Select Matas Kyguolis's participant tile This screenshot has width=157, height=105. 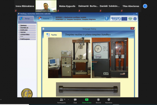pos(67,6)
